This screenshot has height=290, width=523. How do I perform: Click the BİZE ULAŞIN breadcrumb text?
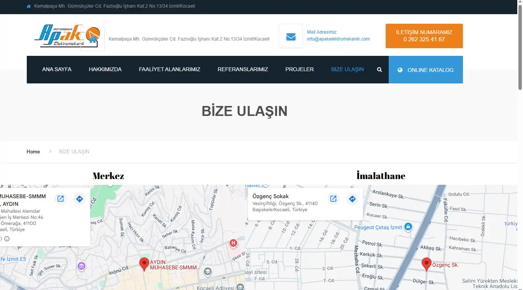click(74, 152)
